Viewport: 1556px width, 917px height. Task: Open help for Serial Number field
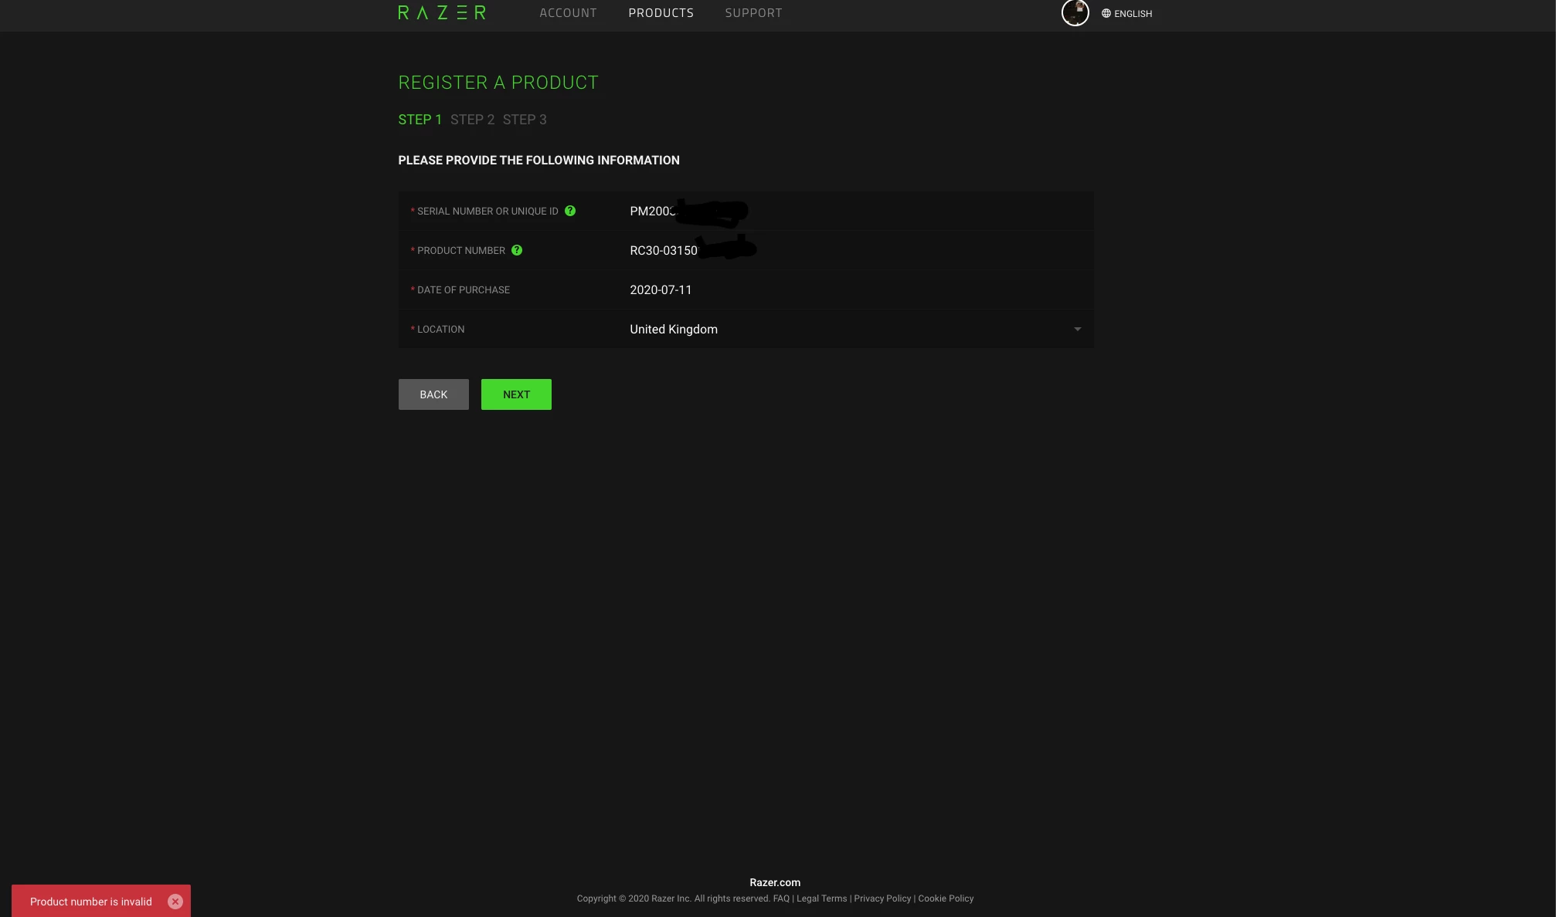click(x=570, y=210)
